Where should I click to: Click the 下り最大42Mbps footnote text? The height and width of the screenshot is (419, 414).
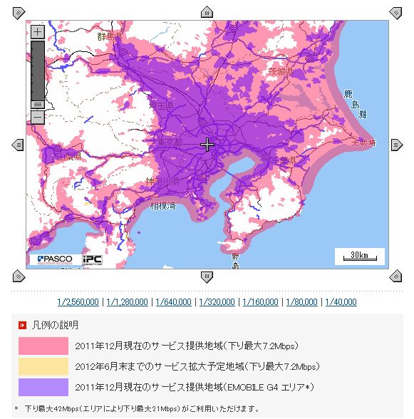point(142,408)
